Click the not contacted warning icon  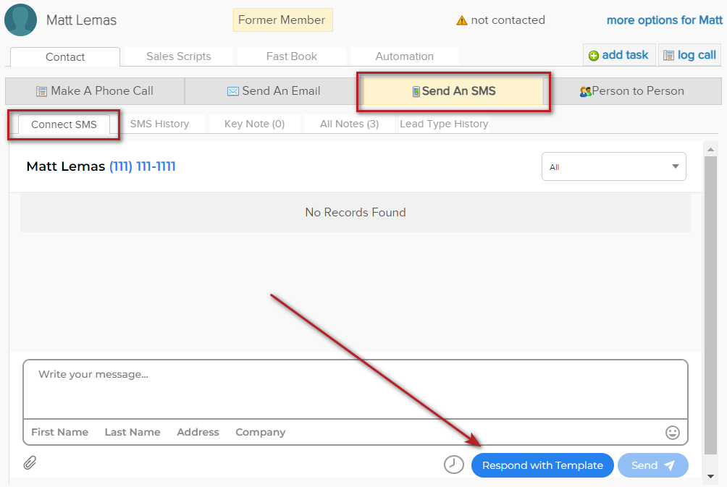tap(461, 20)
